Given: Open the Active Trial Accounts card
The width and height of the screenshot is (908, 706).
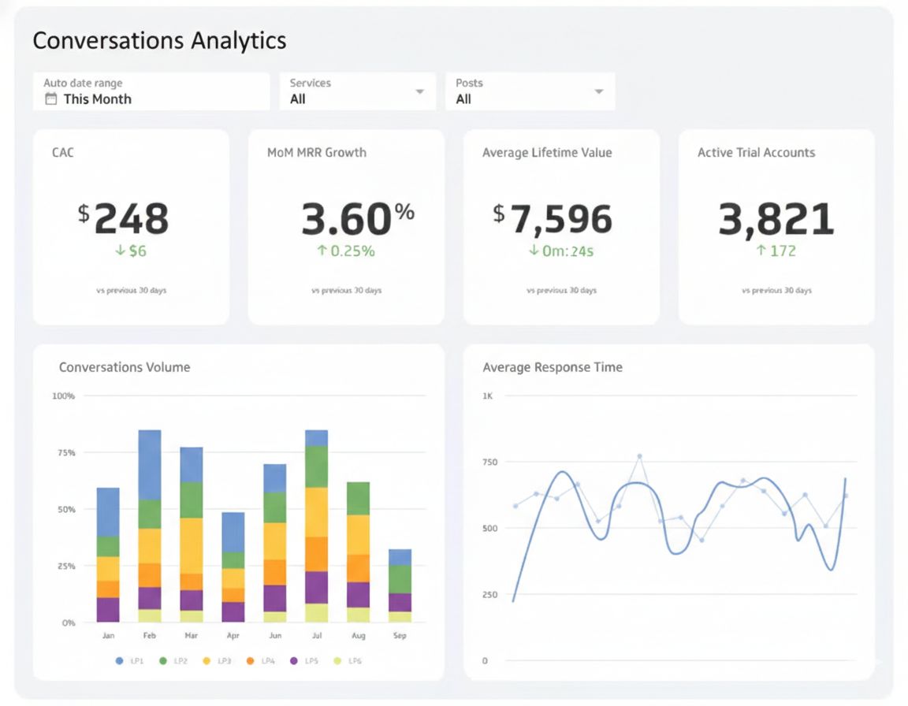Looking at the screenshot, I should point(776,227).
